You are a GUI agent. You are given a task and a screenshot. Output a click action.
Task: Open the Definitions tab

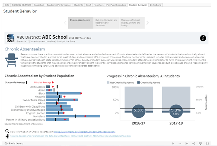(x=155, y=5)
